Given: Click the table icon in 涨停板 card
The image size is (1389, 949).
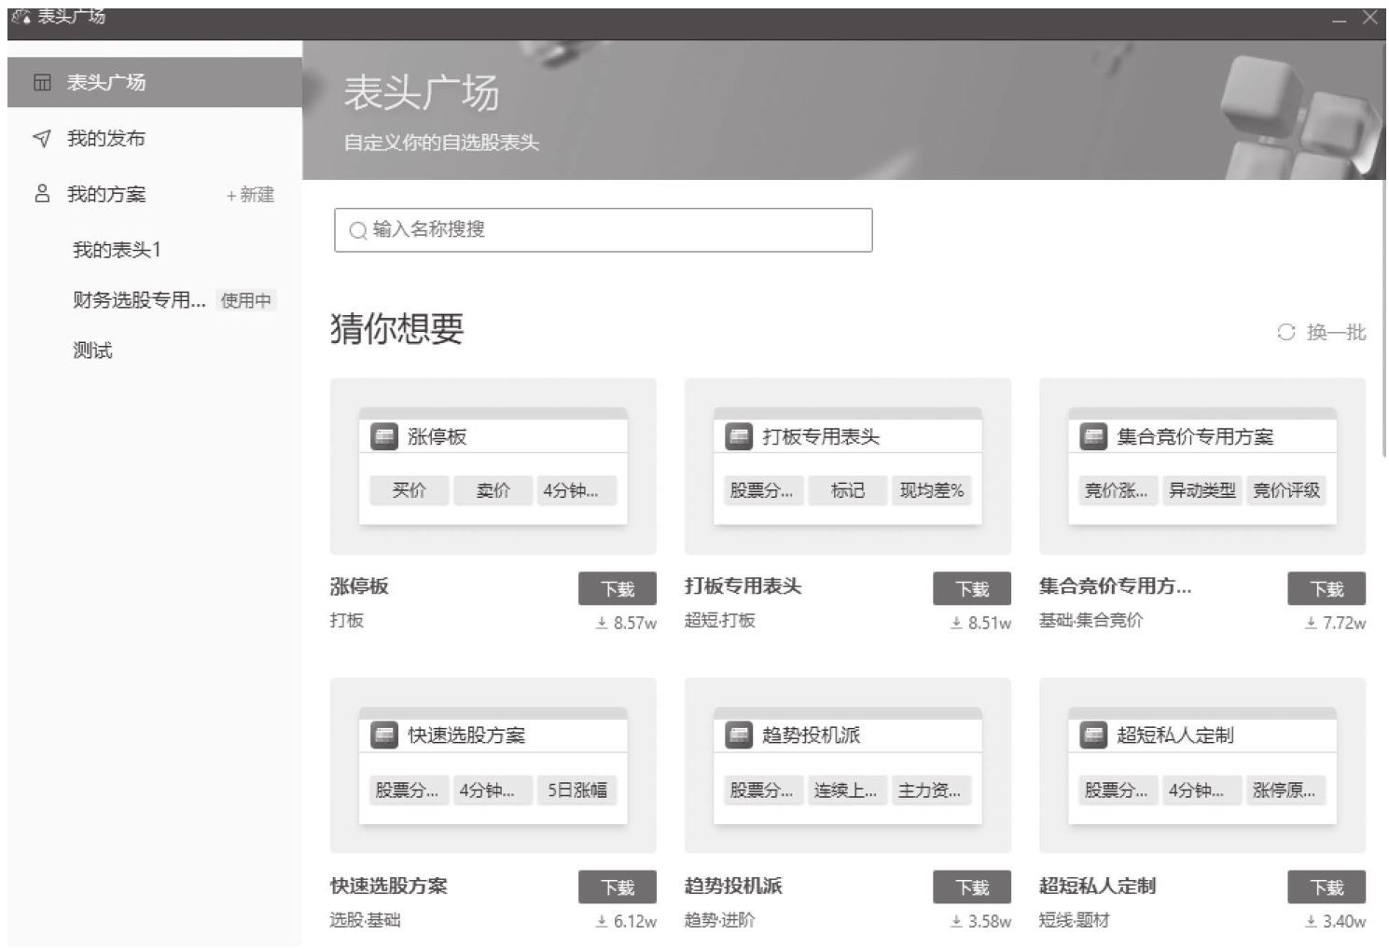Looking at the screenshot, I should pyautogui.click(x=384, y=436).
